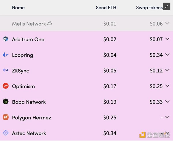The height and width of the screenshot is (141, 173).
Task: Click the expand fullscreen icon
Action: click(x=166, y=6)
